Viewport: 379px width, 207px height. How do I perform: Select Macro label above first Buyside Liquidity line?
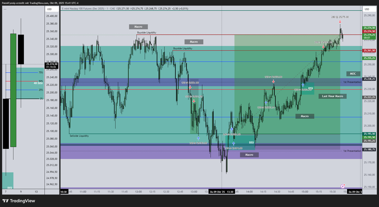click(138, 27)
